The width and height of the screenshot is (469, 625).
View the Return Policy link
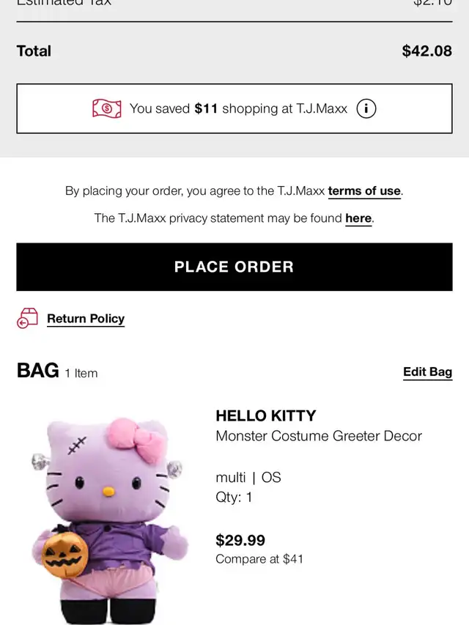(x=86, y=319)
